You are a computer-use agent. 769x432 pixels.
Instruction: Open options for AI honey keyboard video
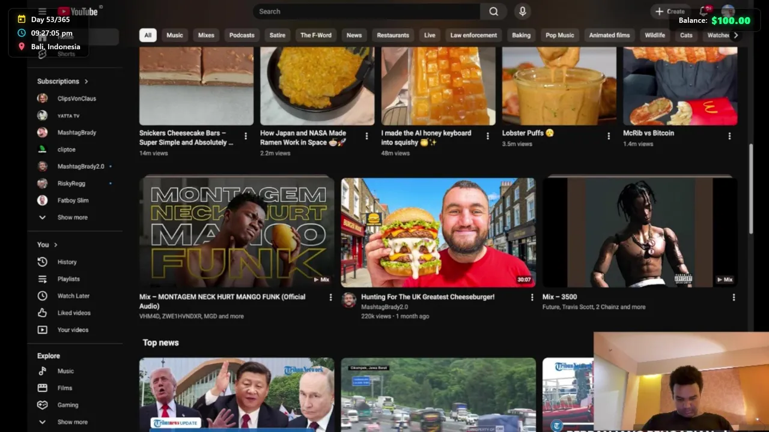[487, 136]
